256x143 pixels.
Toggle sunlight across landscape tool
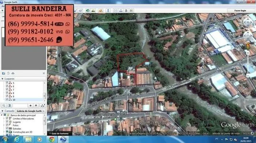point(93,11)
